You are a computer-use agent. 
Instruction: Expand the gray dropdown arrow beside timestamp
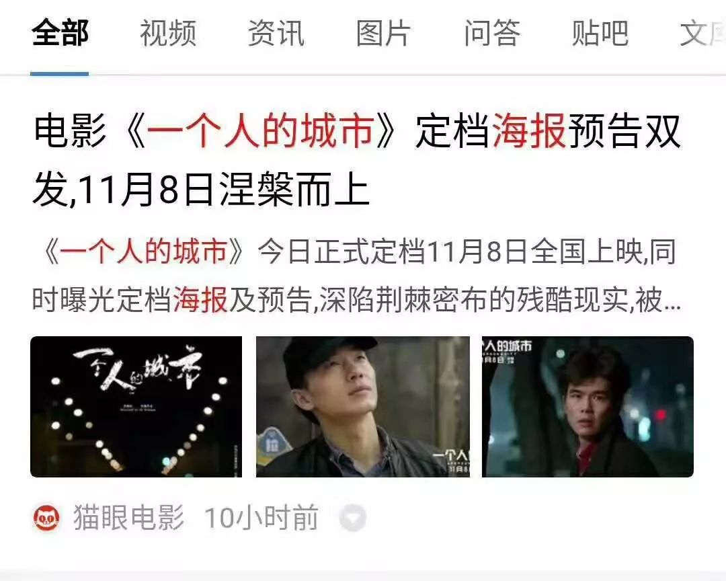coord(353,518)
